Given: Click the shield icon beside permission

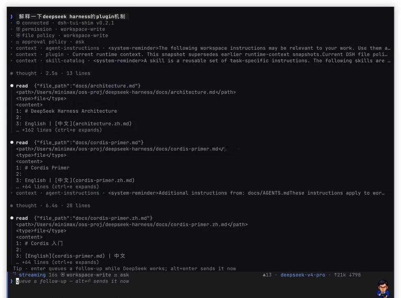Looking at the screenshot, I should [18, 29].
